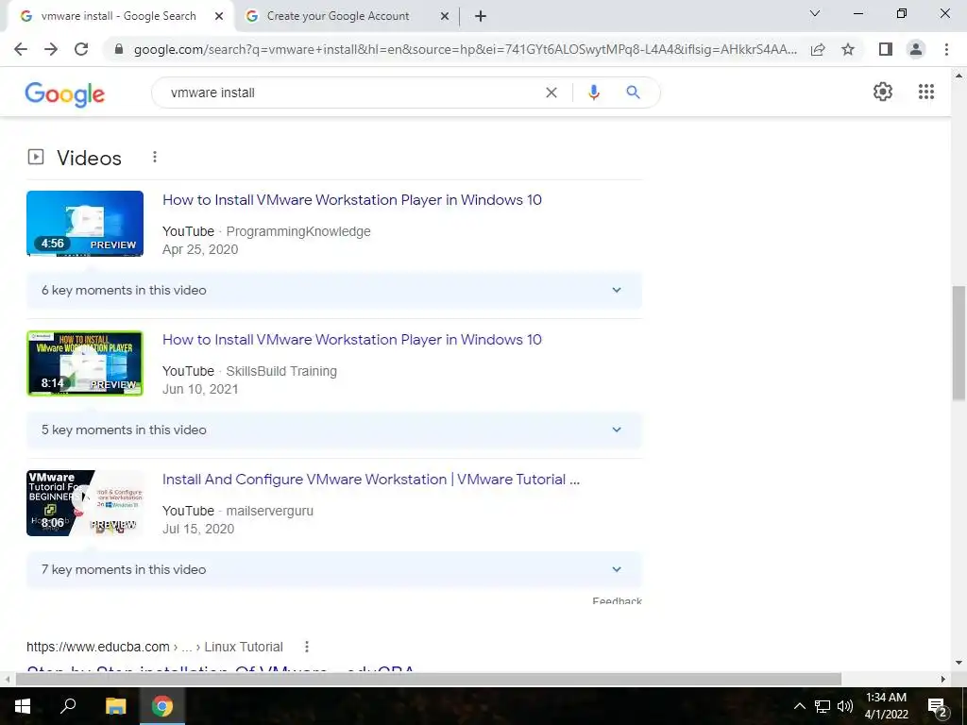Image resolution: width=967 pixels, height=725 pixels.
Task: Click in the vmware install search field
Action: 351,93
